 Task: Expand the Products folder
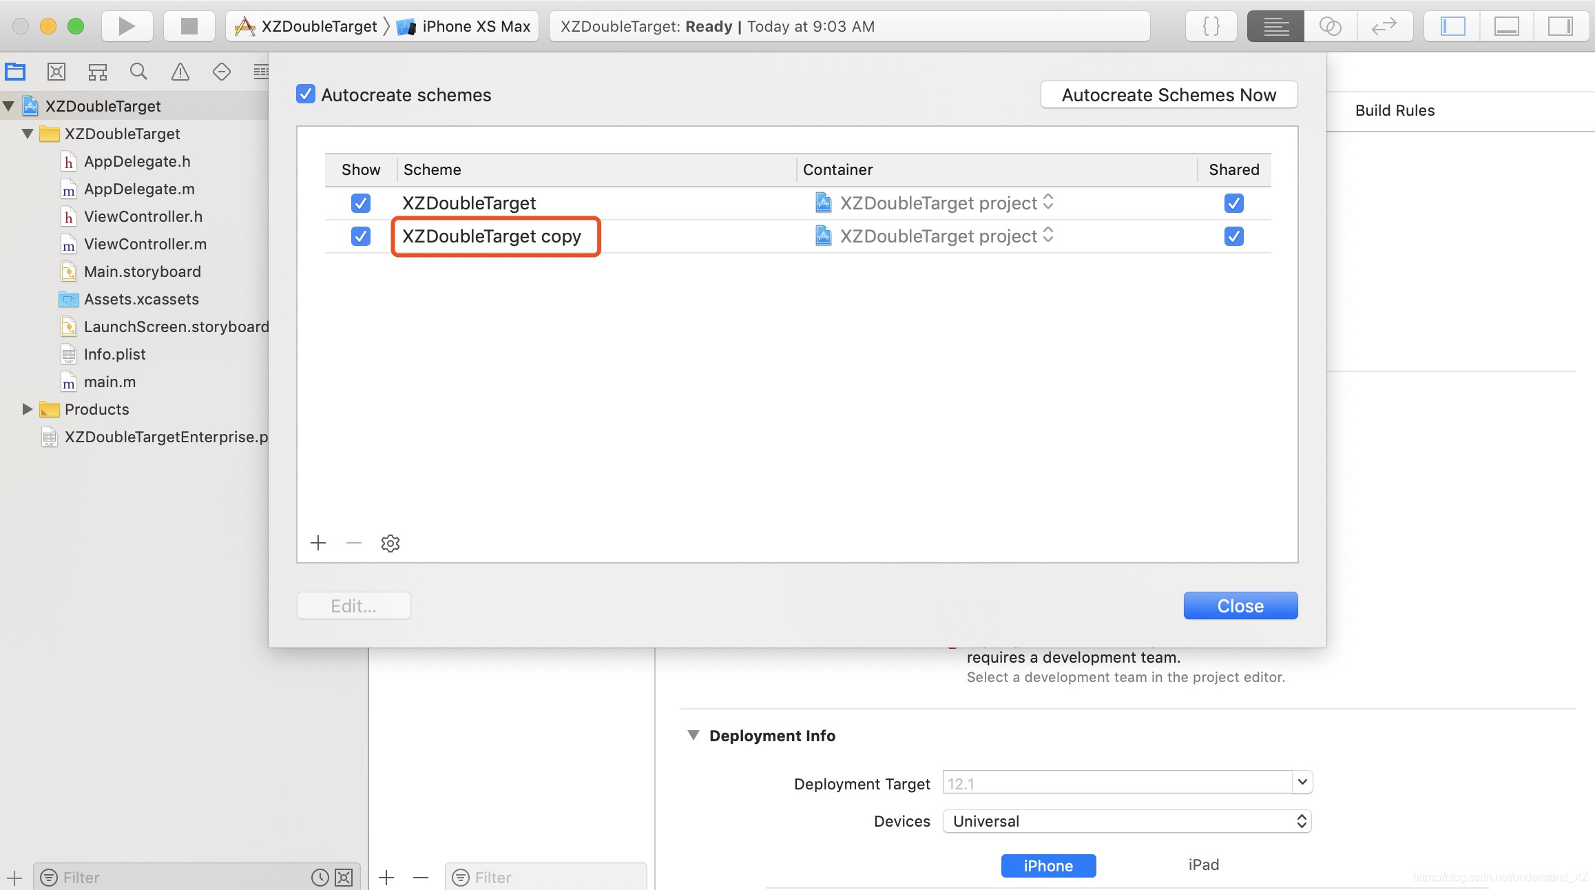click(28, 409)
